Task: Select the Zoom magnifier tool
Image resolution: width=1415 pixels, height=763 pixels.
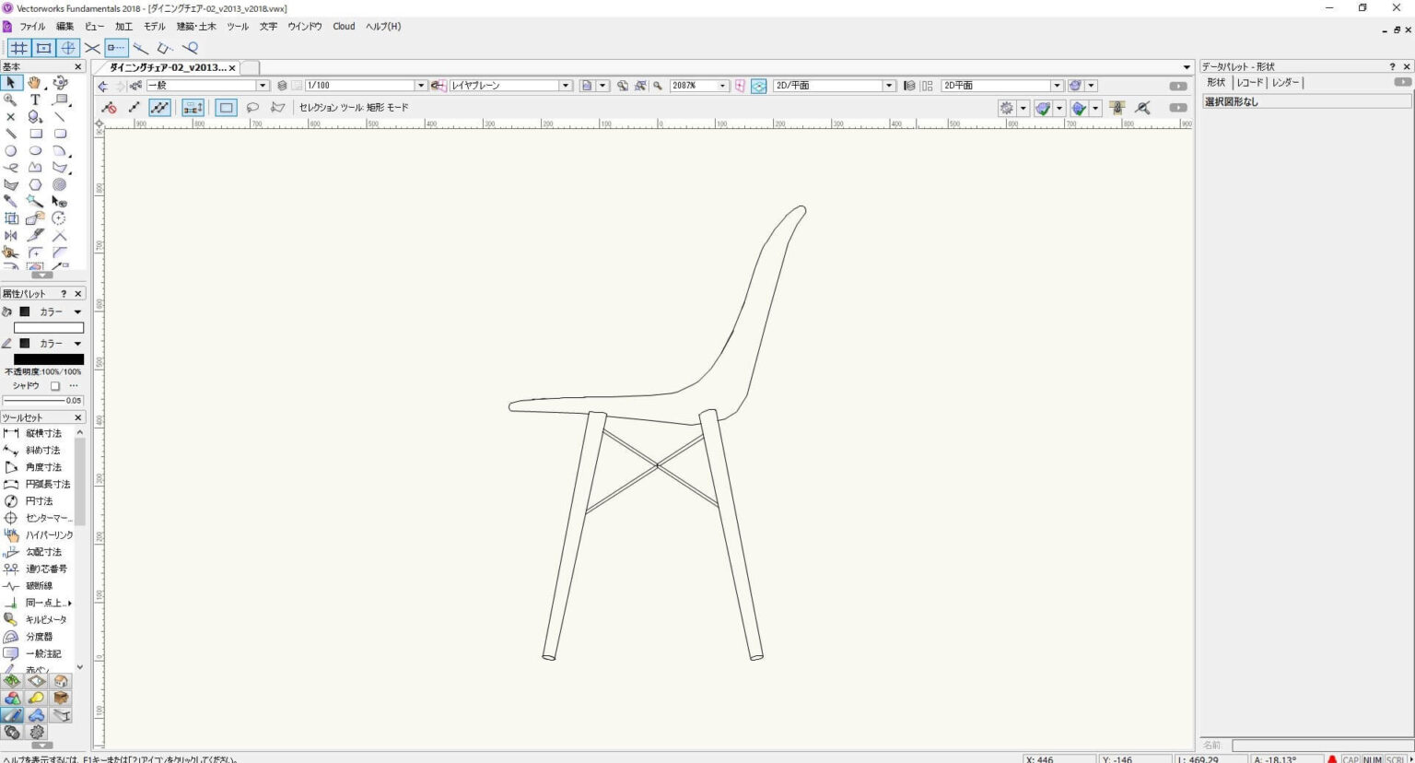Action: pos(11,99)
